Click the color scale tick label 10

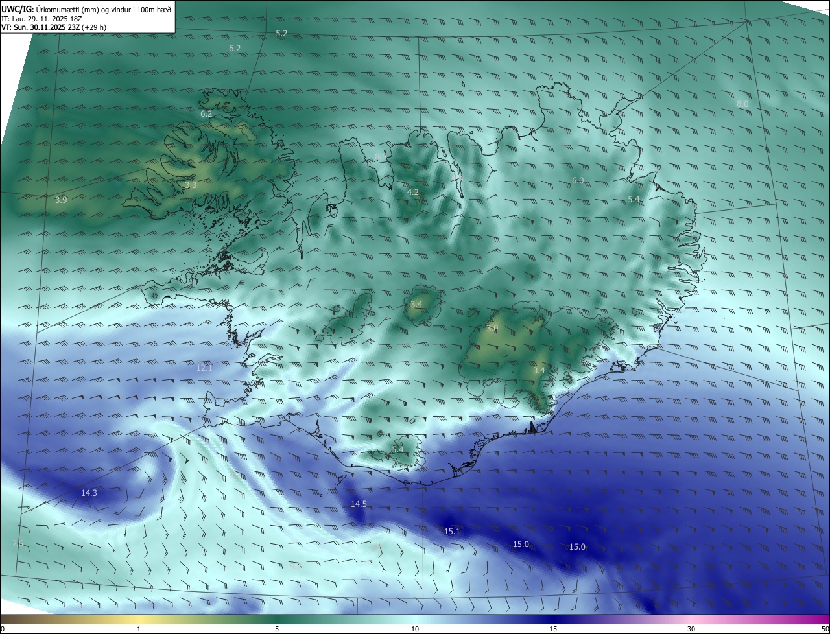click(415, 629)
